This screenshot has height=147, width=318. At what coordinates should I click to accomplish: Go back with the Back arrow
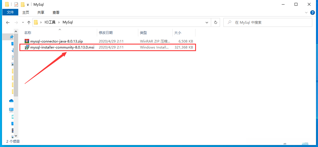pos(8,23)
